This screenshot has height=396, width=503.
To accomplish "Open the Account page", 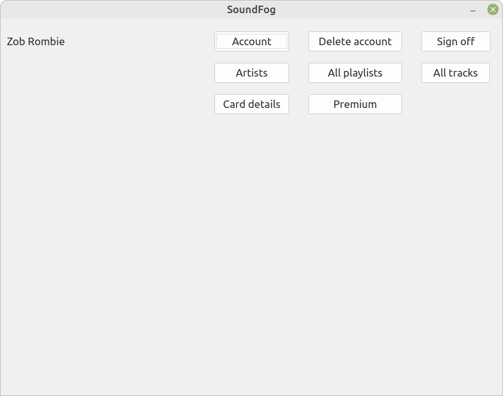I will [251, 41].
